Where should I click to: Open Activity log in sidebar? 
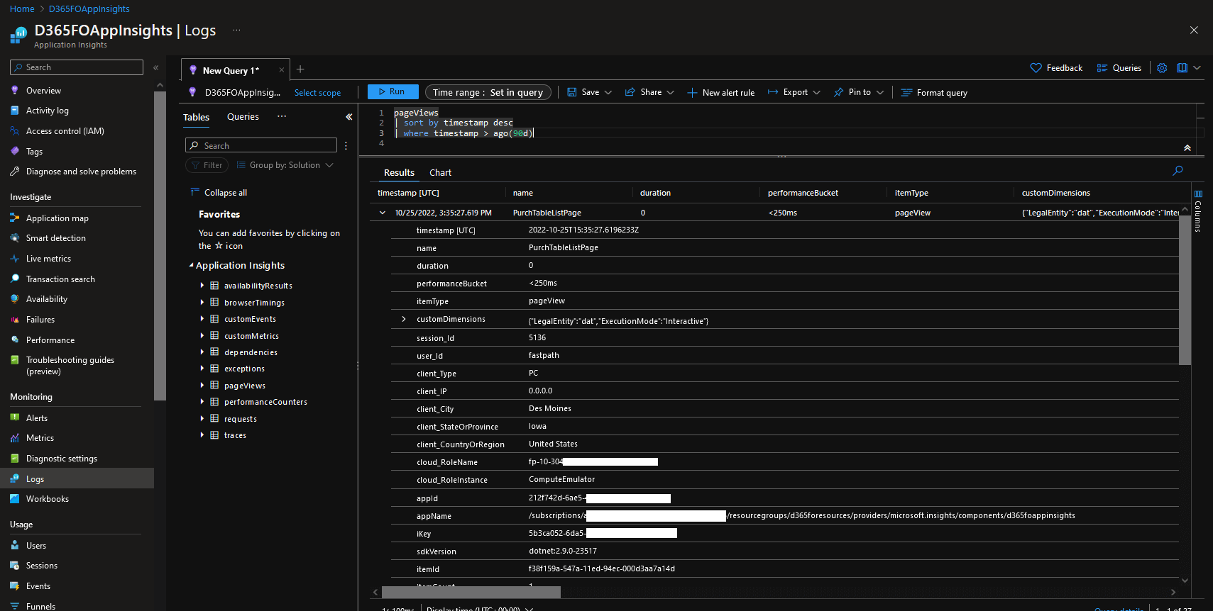click(x=47, y=111)
